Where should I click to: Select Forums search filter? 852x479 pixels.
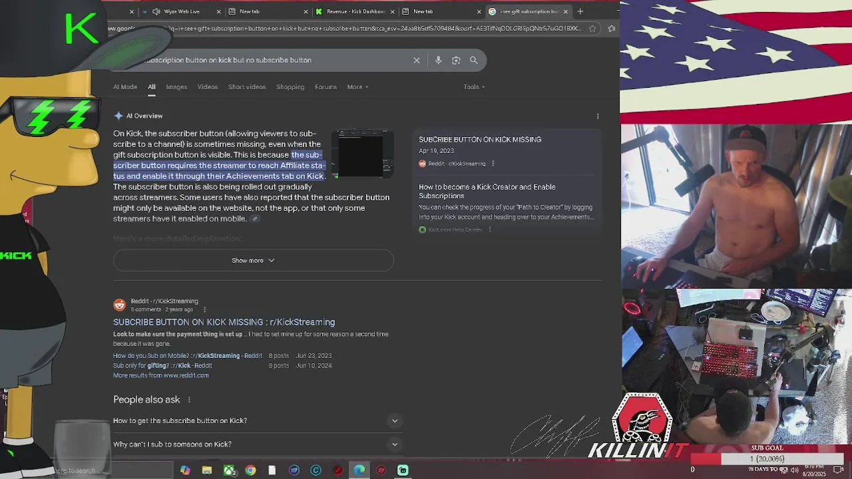(x=325, y=87)
